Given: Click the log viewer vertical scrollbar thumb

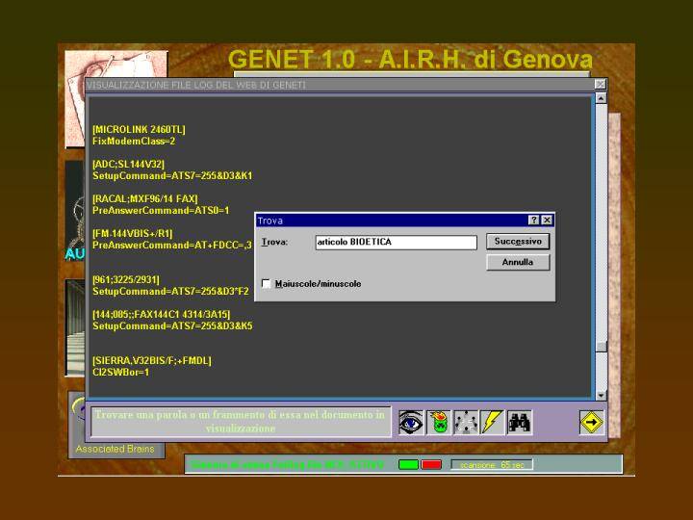Looking at the screenshot, I should [x=601, y=347].
